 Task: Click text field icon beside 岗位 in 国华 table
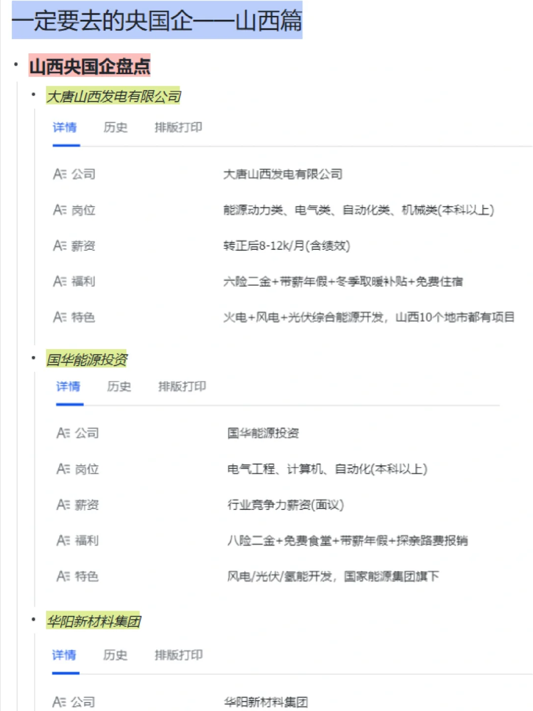click(x=63, y=469)
